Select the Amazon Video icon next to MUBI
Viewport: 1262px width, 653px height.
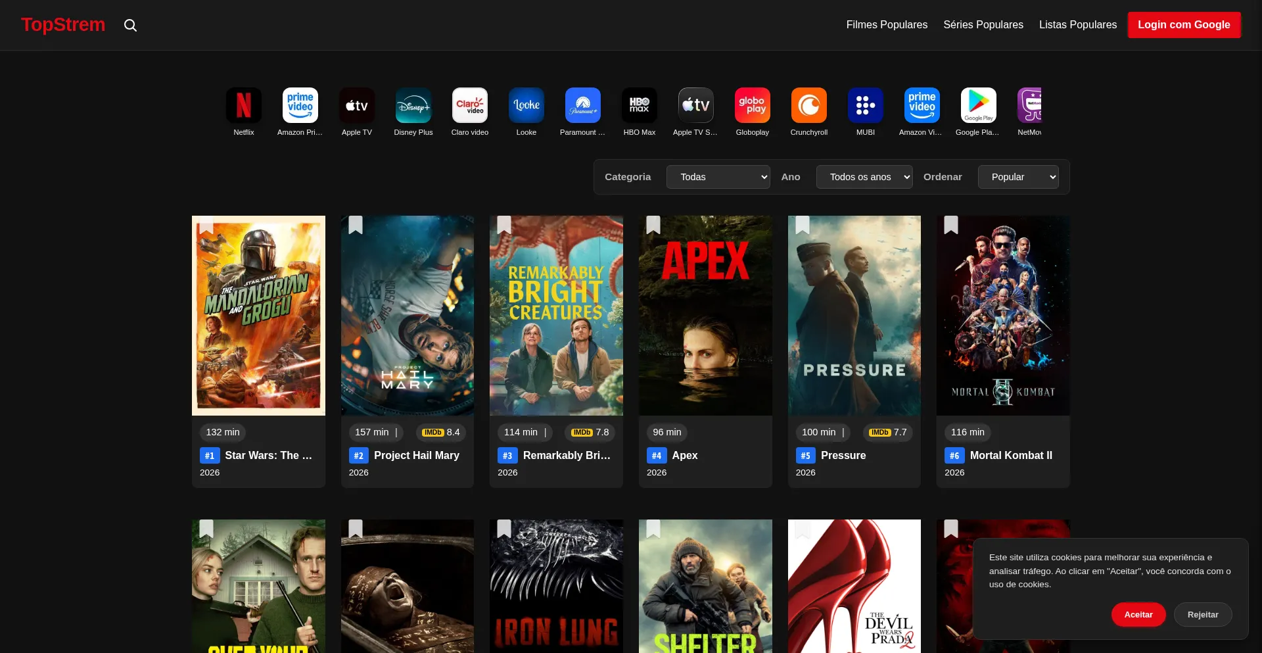click(922, 105)
